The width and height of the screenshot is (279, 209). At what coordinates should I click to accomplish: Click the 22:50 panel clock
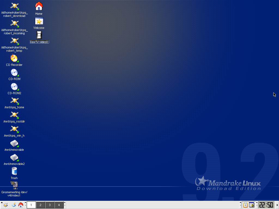click(x=266, y=205)
